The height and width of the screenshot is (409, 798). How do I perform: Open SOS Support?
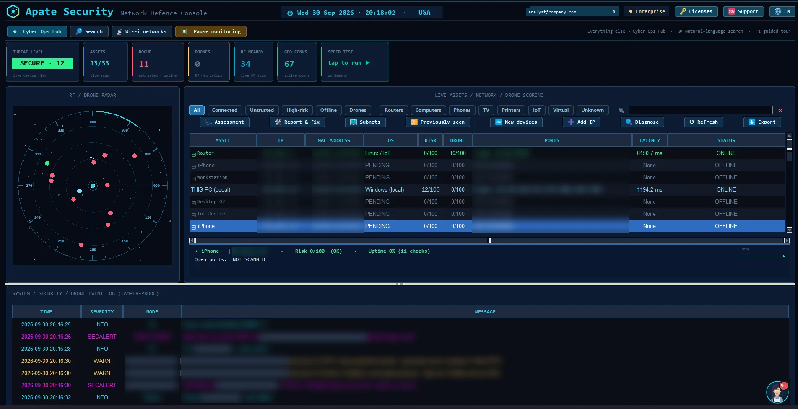point(743,11)
